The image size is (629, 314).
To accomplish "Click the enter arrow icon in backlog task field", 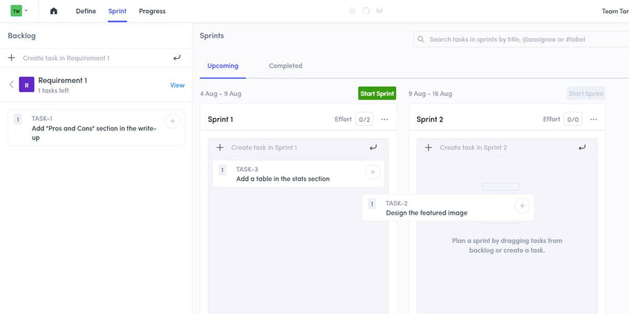I will [177, 58].
